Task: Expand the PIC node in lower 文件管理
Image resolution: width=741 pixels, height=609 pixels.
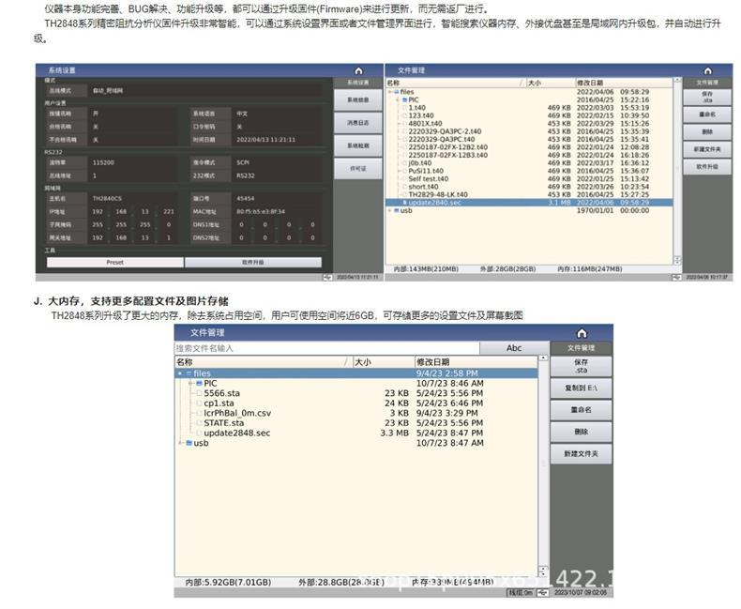Action: [x=190, y=384]
